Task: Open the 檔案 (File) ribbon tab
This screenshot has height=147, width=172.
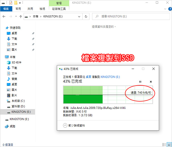Action: 6,9
